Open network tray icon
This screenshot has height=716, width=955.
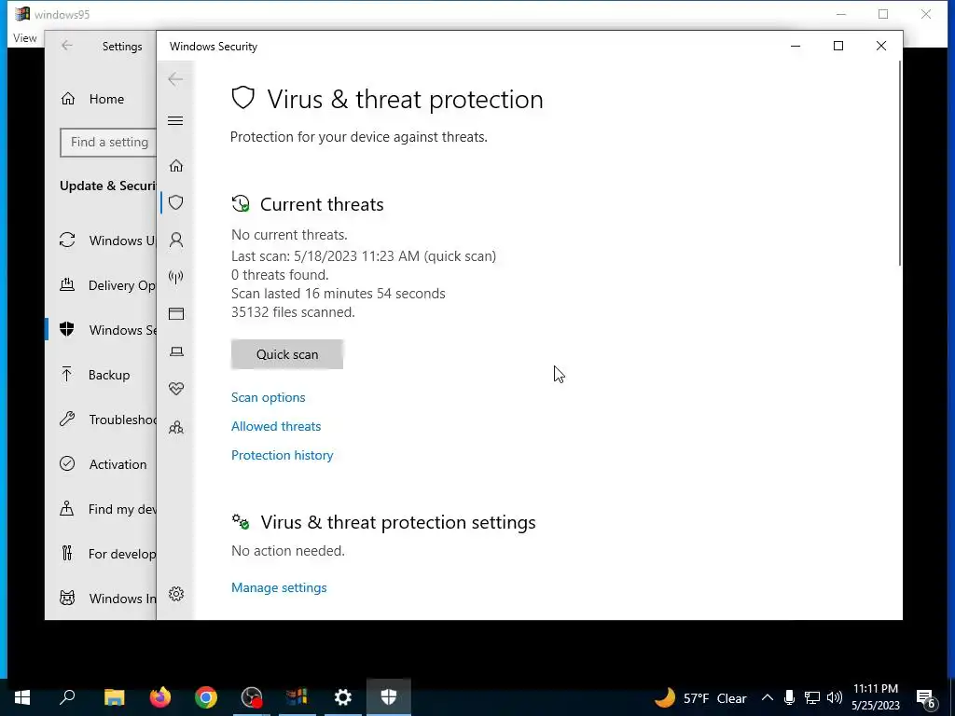pyautogui.click(x=812, y=697)
